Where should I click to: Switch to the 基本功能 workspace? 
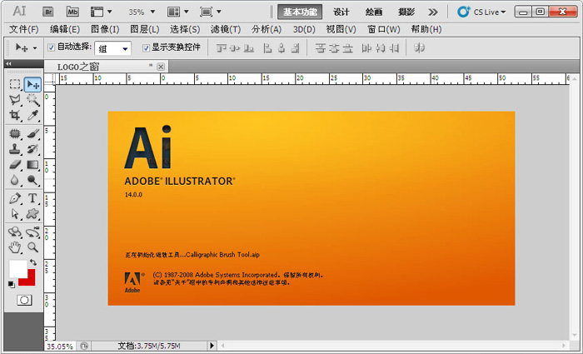pos(300,12)
